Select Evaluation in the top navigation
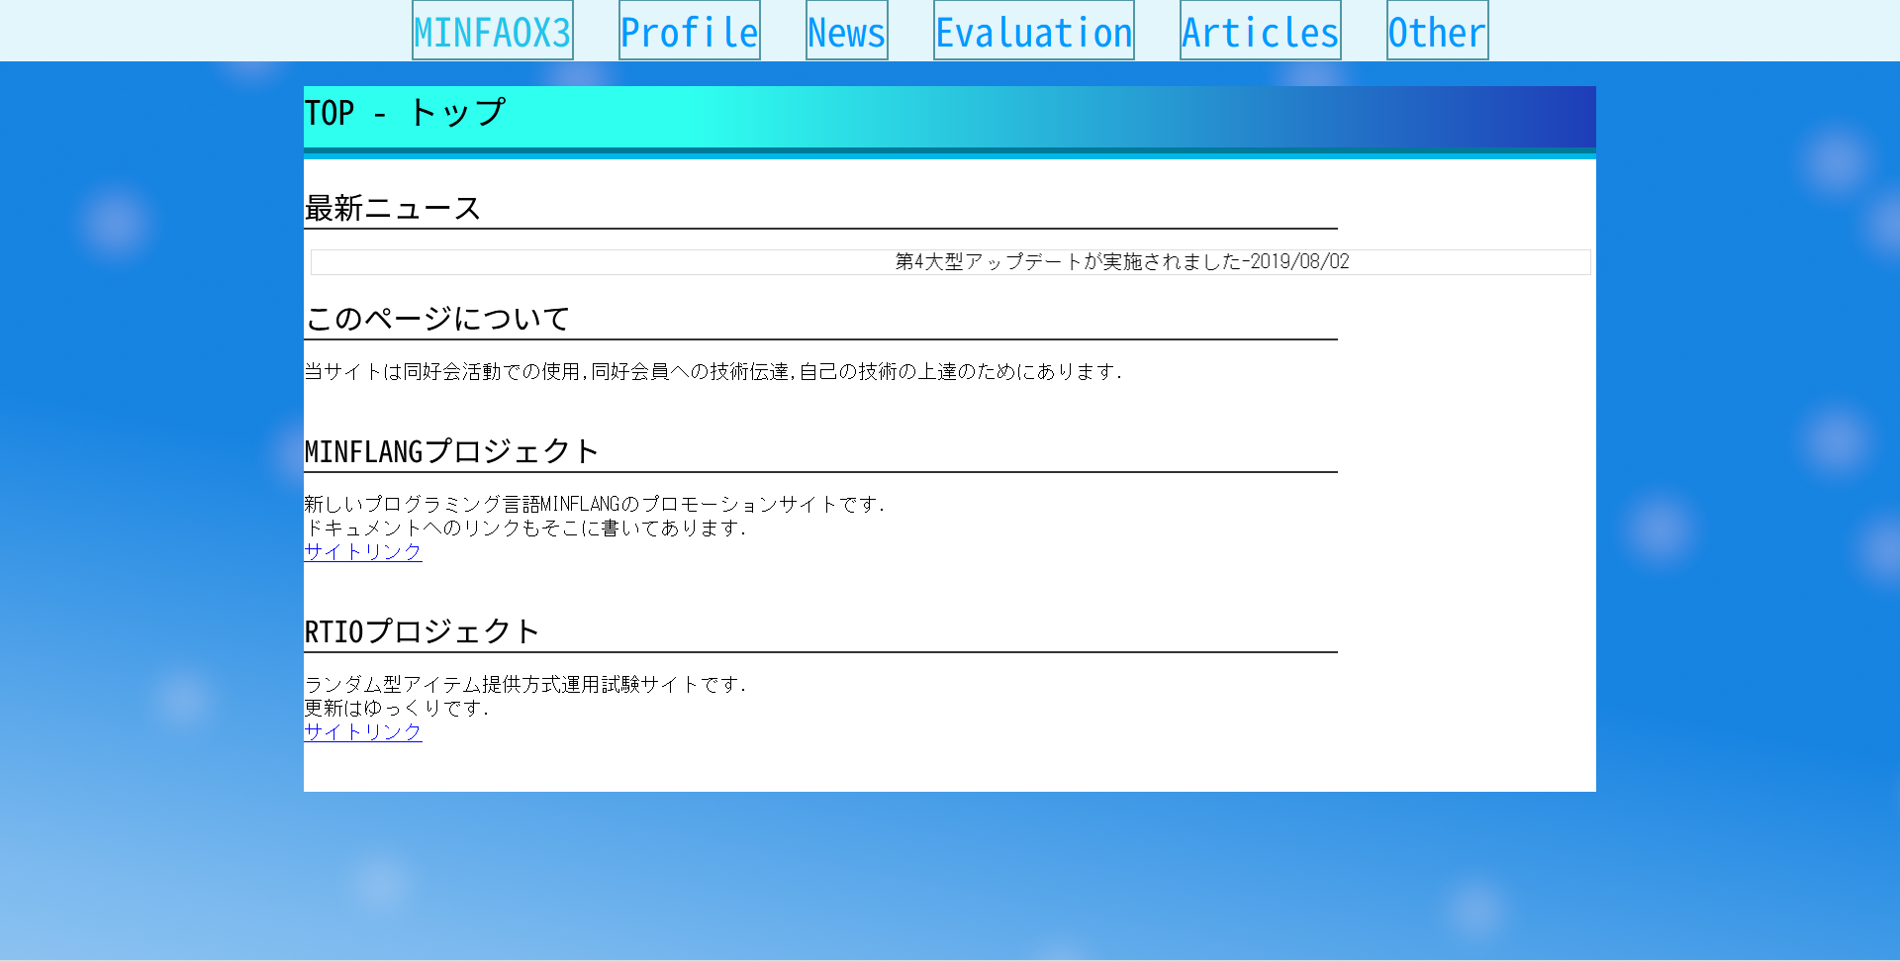The height and width of the screenshot is (962, 1900). click(x=1033, y=32)
